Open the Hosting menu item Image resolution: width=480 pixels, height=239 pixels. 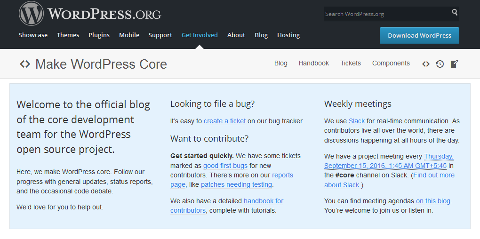pos(288,35)
